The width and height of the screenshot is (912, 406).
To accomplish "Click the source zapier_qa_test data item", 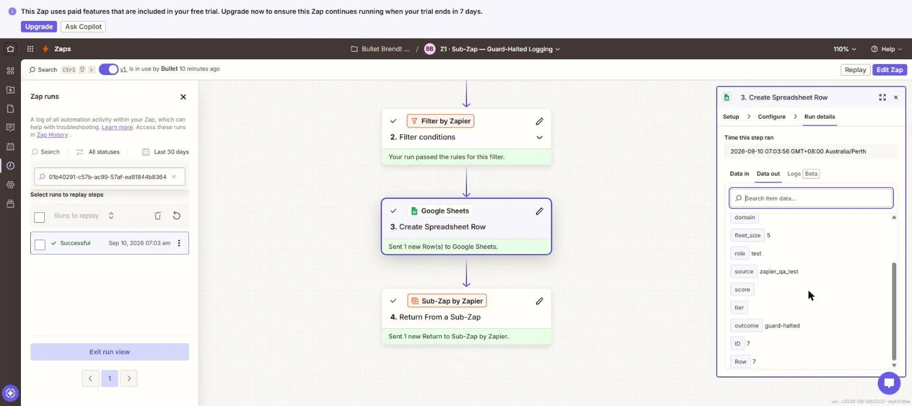I will [765, 272].
